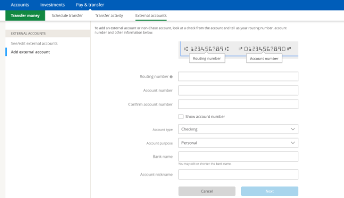
Task: Switch to Transfer money tab
Action: [x=25, y=15]
